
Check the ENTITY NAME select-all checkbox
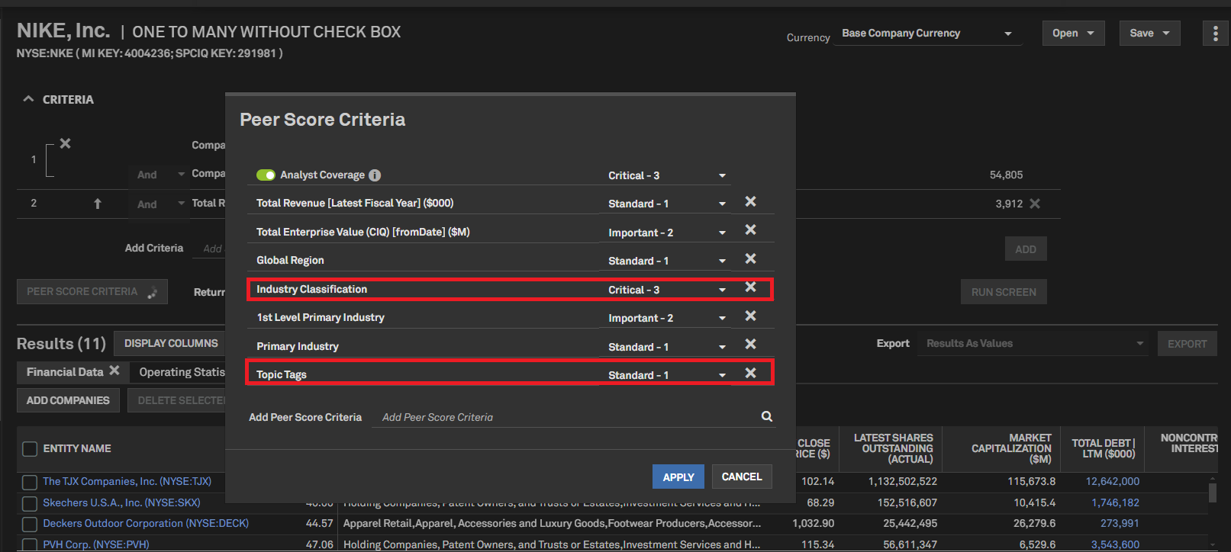point(30,449)
